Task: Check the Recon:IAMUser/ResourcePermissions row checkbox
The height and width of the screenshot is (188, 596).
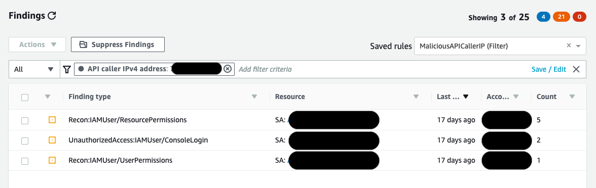Action: (25, 120)
